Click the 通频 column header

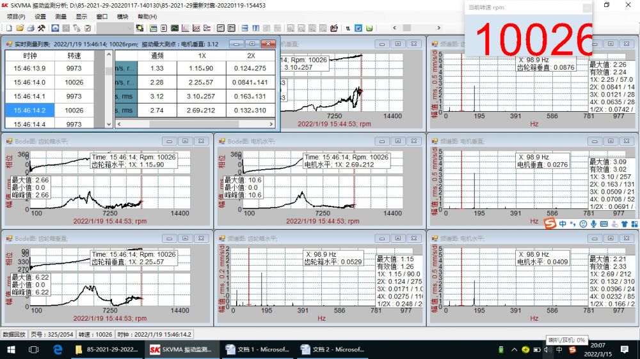coord(157,56)
